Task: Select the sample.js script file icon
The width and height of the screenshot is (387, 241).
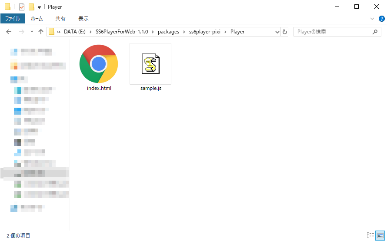Action: [x=150, y=64]
